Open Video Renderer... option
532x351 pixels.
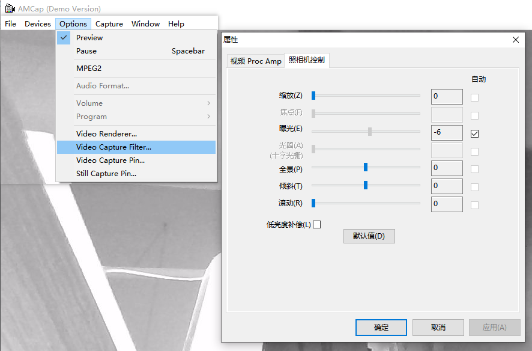click(136, 134)
